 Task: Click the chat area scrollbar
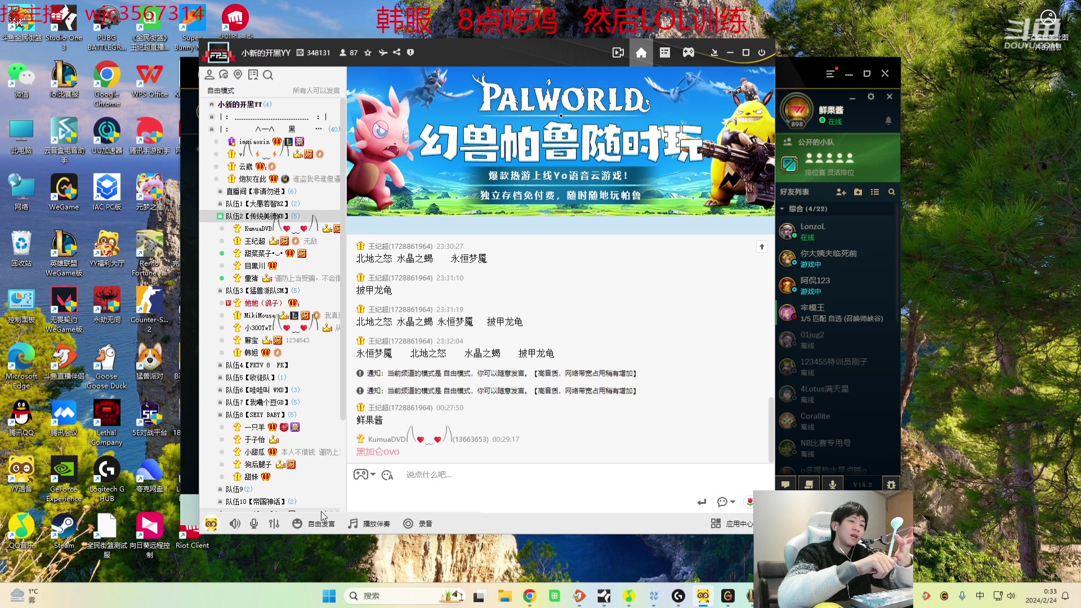771,429
